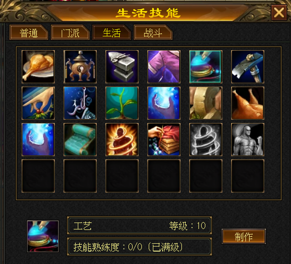Select the green sprout planting skill
The height and width of the screenshot is (264, 291).
tap(122, 103)
